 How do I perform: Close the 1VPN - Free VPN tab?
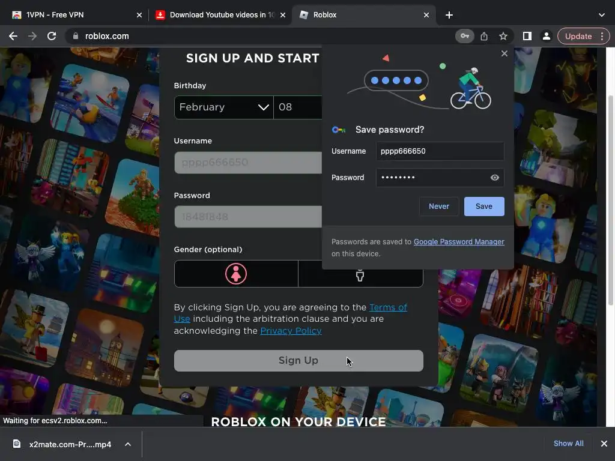tap(139, 15)
